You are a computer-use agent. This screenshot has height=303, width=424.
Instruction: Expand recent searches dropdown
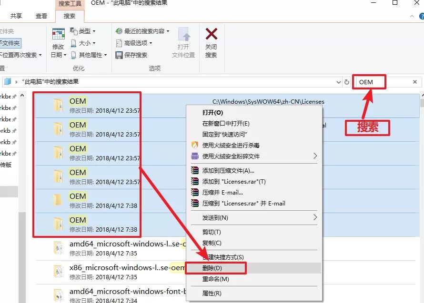pyautogui.click(x=168, y=31)
